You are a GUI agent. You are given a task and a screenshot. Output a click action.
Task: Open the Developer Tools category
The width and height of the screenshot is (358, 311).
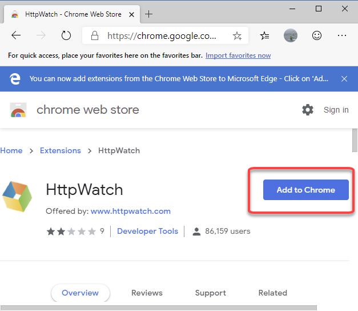pos(147,231)
